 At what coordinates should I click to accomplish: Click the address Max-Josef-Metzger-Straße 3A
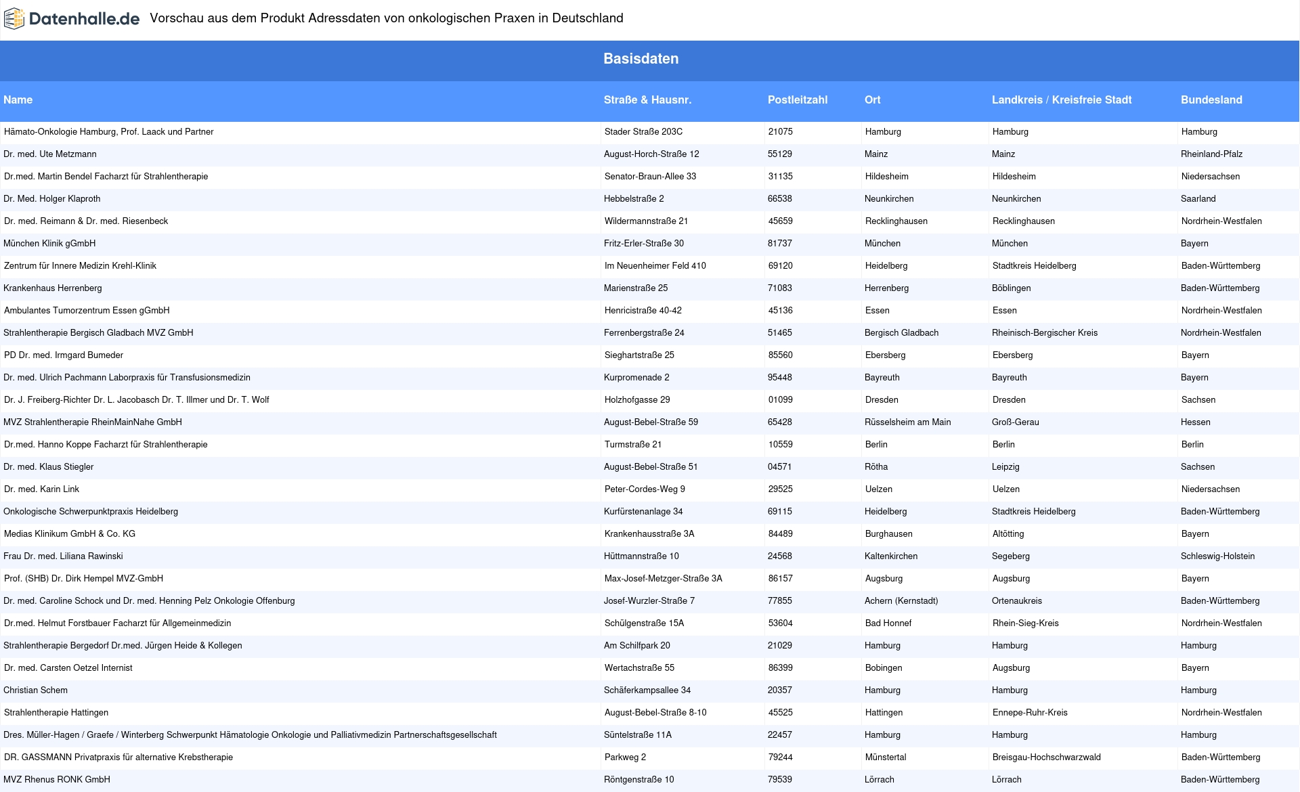tap(663, 579)
